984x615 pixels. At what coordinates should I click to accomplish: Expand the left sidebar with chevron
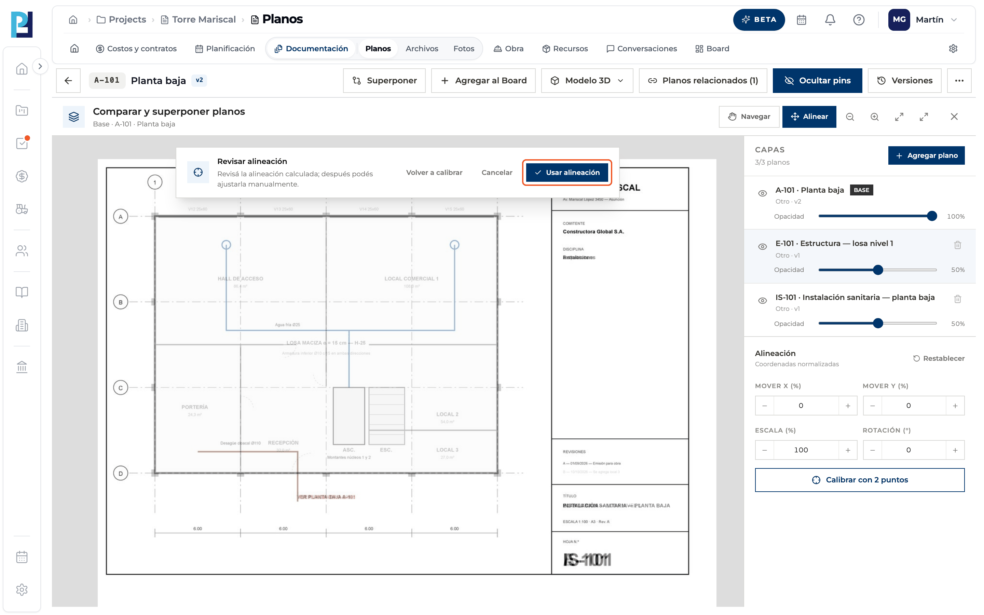40,66
